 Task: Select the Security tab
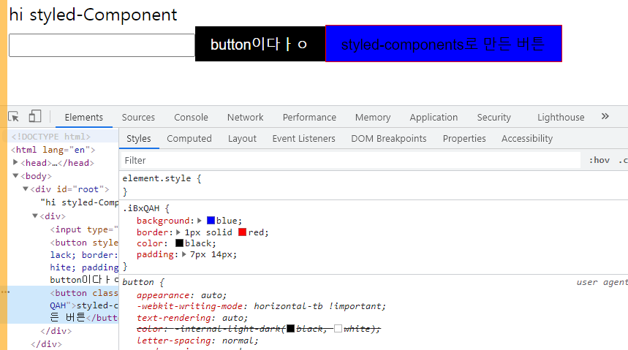click(493, 118)
